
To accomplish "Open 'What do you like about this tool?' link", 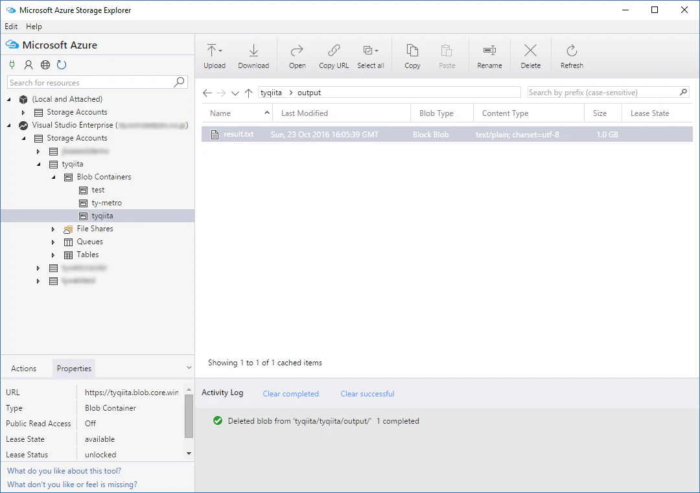I will click(x=64, y=471).
